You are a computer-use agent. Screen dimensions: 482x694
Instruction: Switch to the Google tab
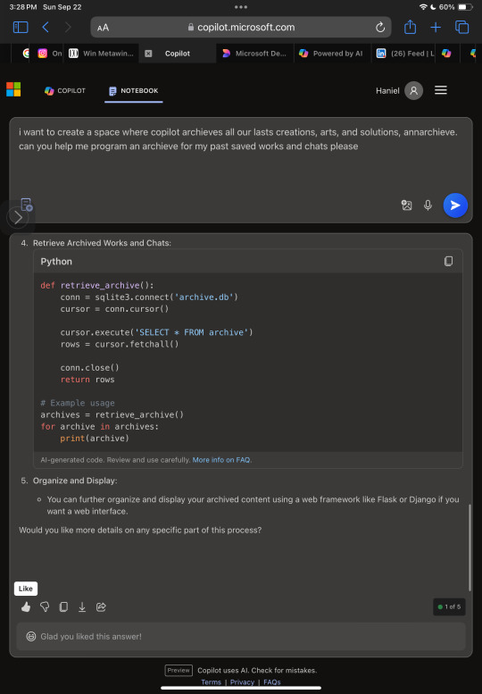(x=26, y=54)
